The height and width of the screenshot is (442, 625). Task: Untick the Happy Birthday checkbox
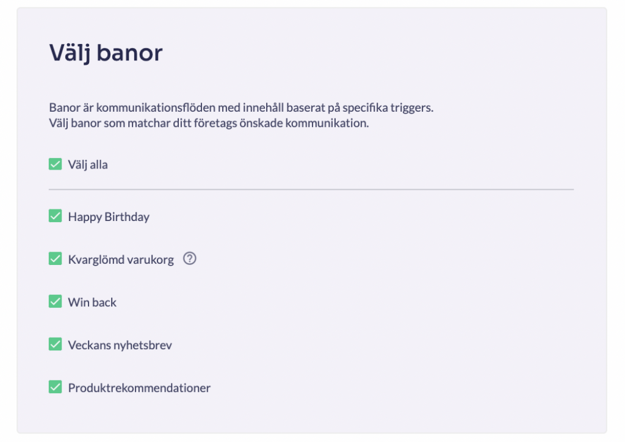(56, 216)
